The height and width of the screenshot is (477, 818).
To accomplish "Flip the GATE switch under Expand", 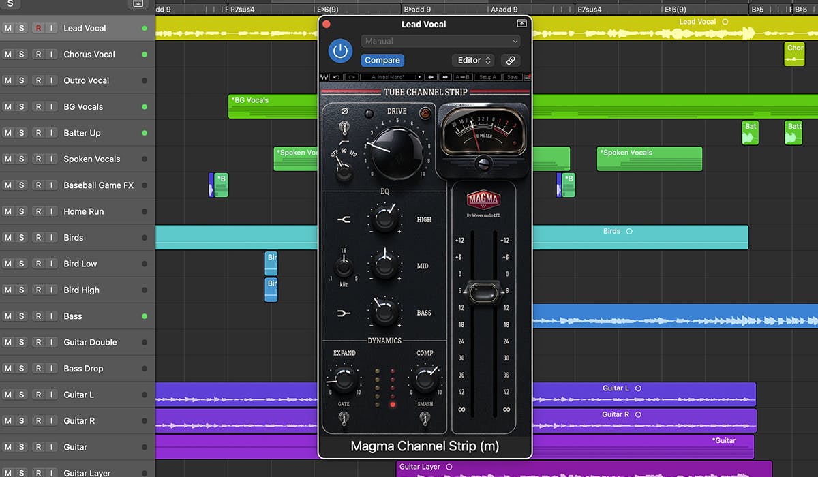I will pos(344,418).
